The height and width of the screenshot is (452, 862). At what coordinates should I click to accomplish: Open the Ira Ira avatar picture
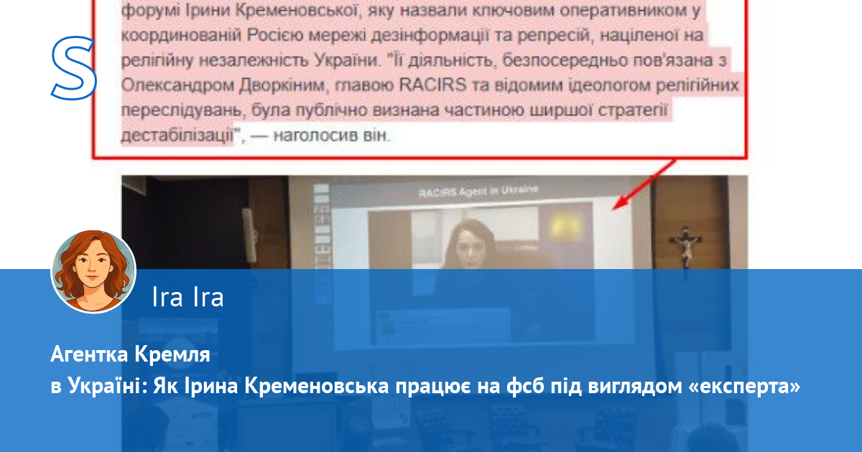[x=93, y=272]
